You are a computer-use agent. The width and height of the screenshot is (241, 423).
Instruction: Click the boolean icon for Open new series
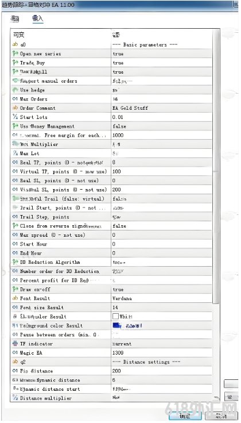point(15,53)
